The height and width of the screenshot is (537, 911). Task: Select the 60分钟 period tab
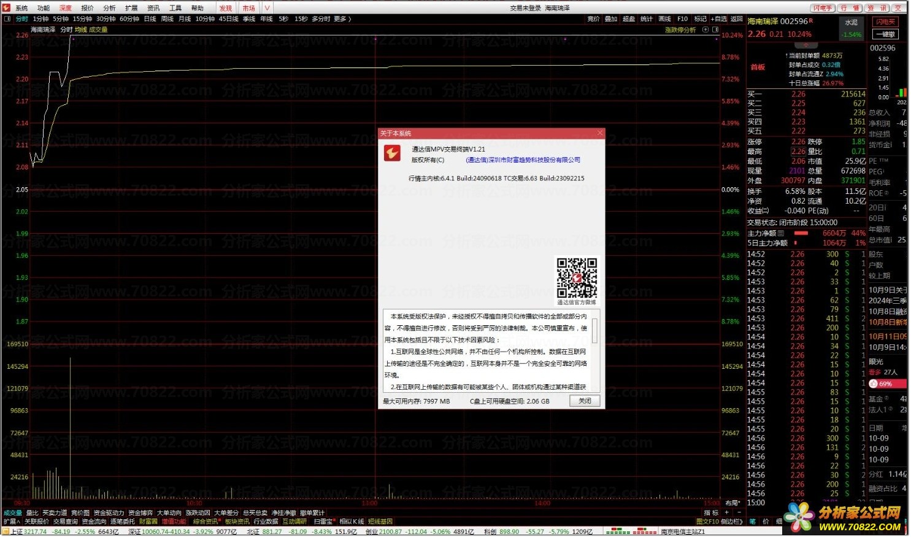click(129, 19)
